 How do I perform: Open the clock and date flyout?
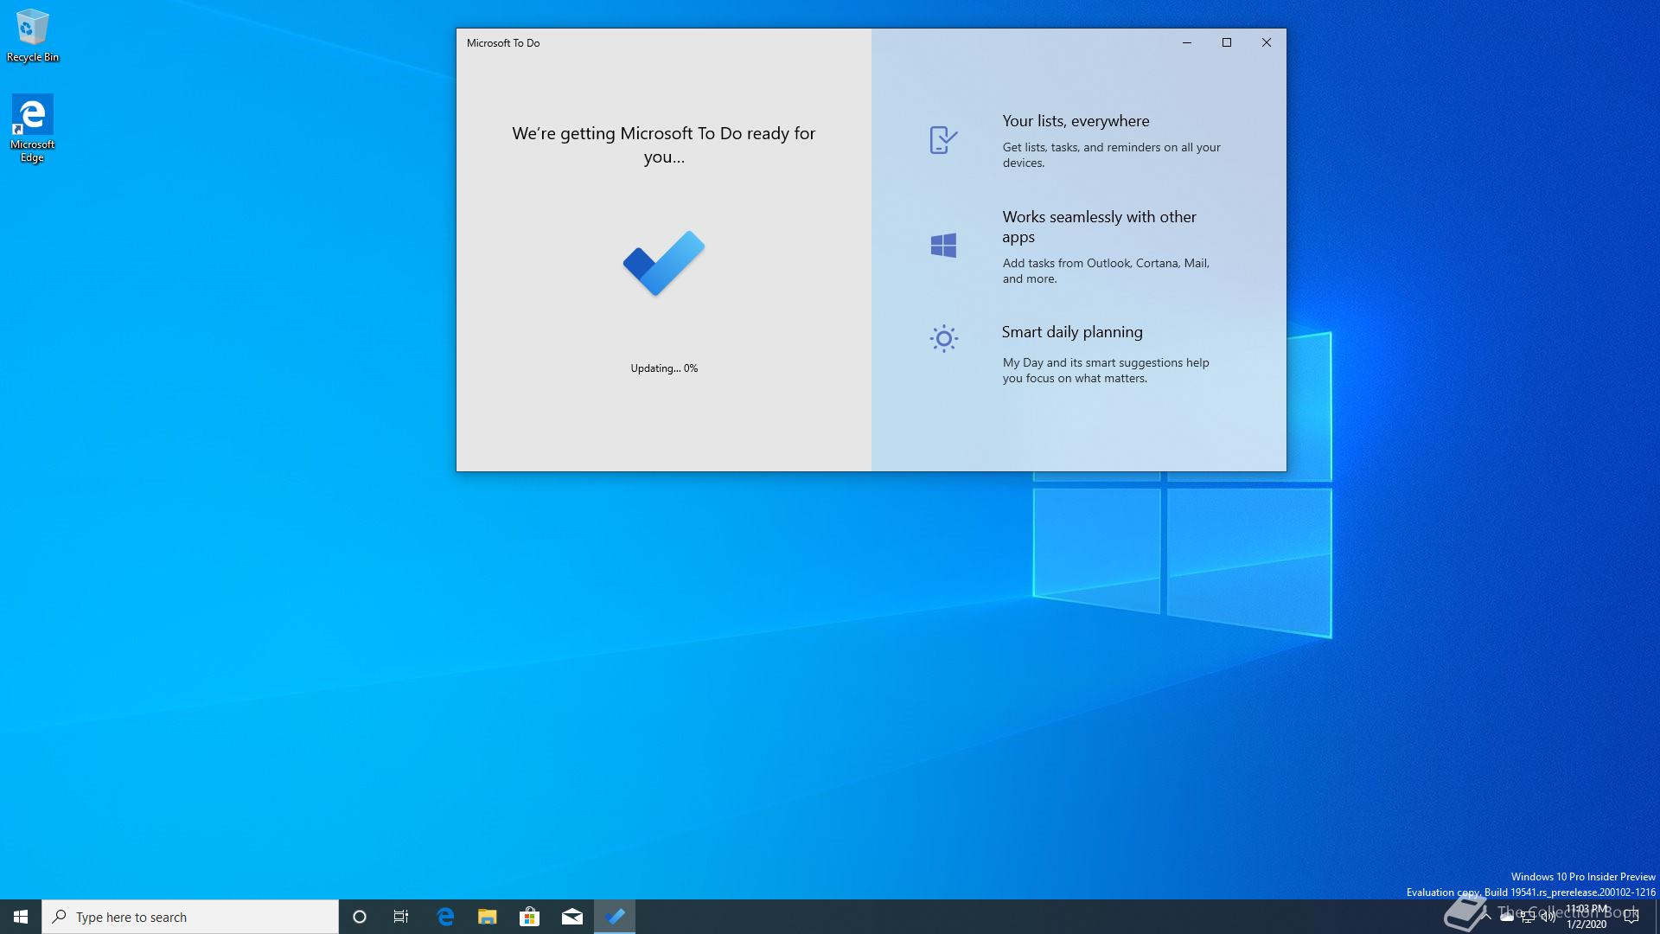point(1587,917)
